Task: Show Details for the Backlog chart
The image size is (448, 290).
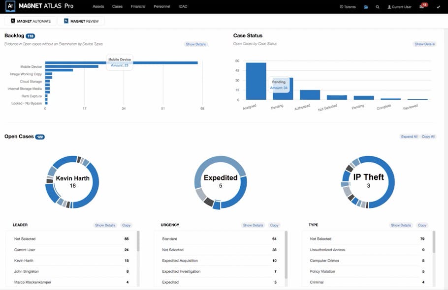Action: (196, 44)
